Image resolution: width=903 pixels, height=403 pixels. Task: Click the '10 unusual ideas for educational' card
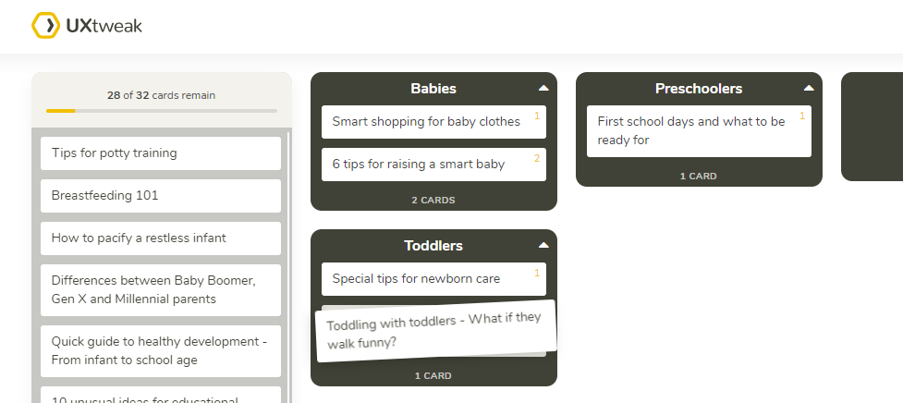[x=161, y=395]
